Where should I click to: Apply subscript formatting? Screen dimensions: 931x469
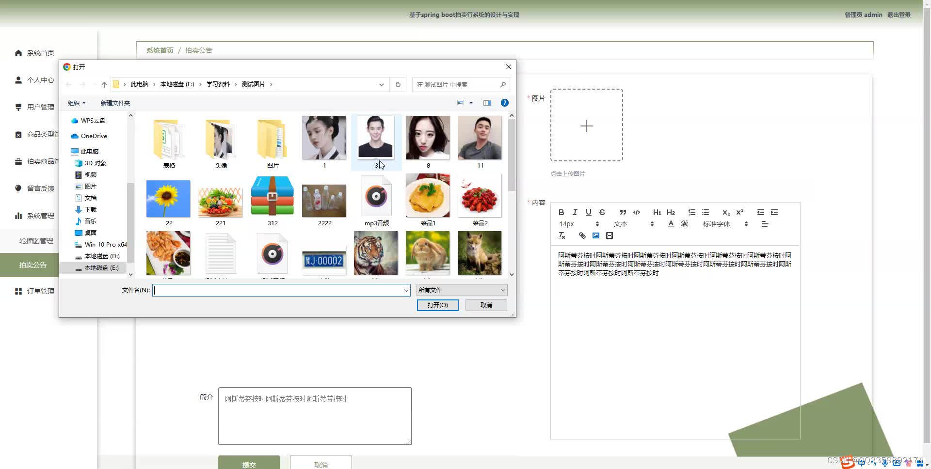point(726,212)
